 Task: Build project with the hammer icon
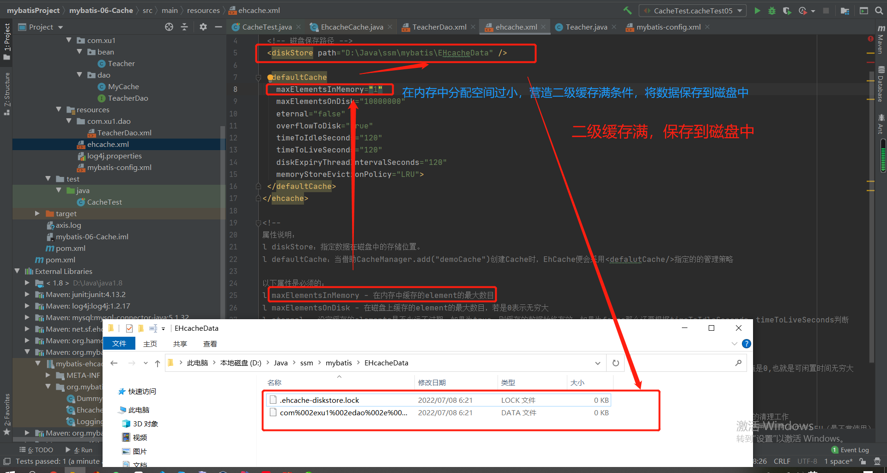627,10
